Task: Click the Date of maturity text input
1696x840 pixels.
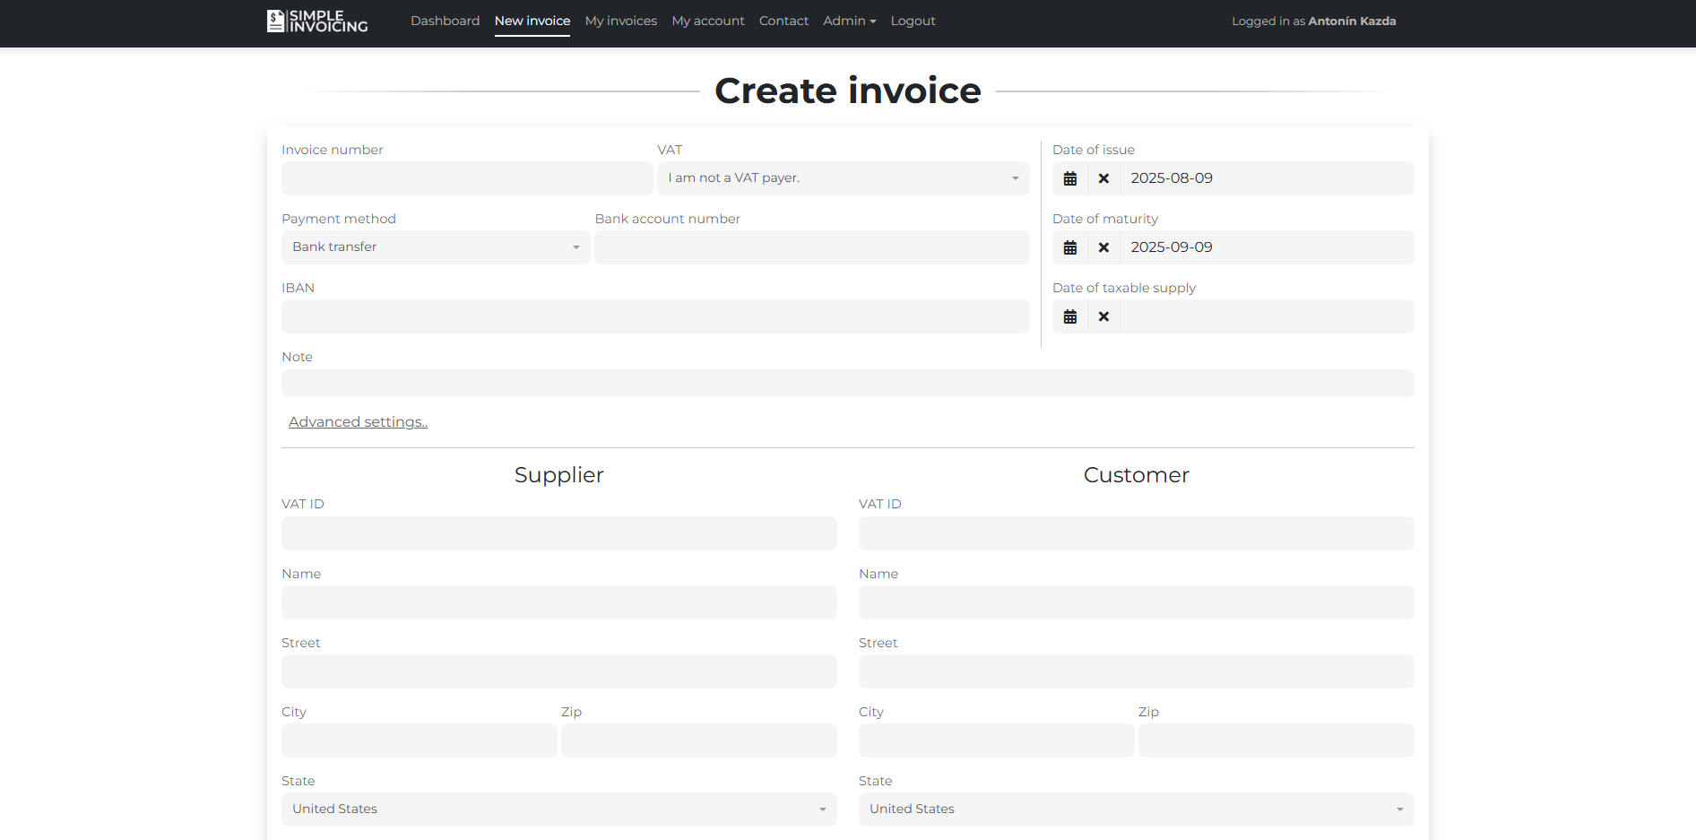Action: [x=1267, y=247]
